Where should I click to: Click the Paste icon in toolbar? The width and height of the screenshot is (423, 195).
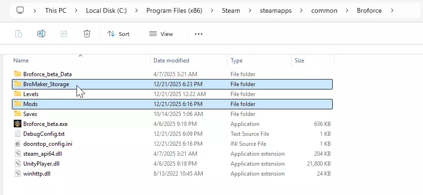tap(18, 34)
